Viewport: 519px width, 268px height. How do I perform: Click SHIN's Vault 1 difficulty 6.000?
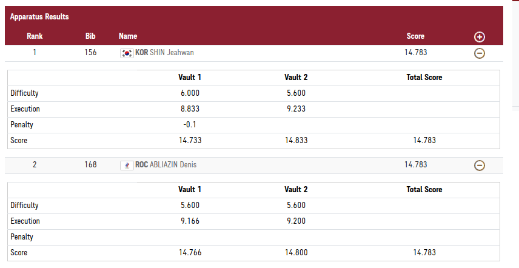190,93
